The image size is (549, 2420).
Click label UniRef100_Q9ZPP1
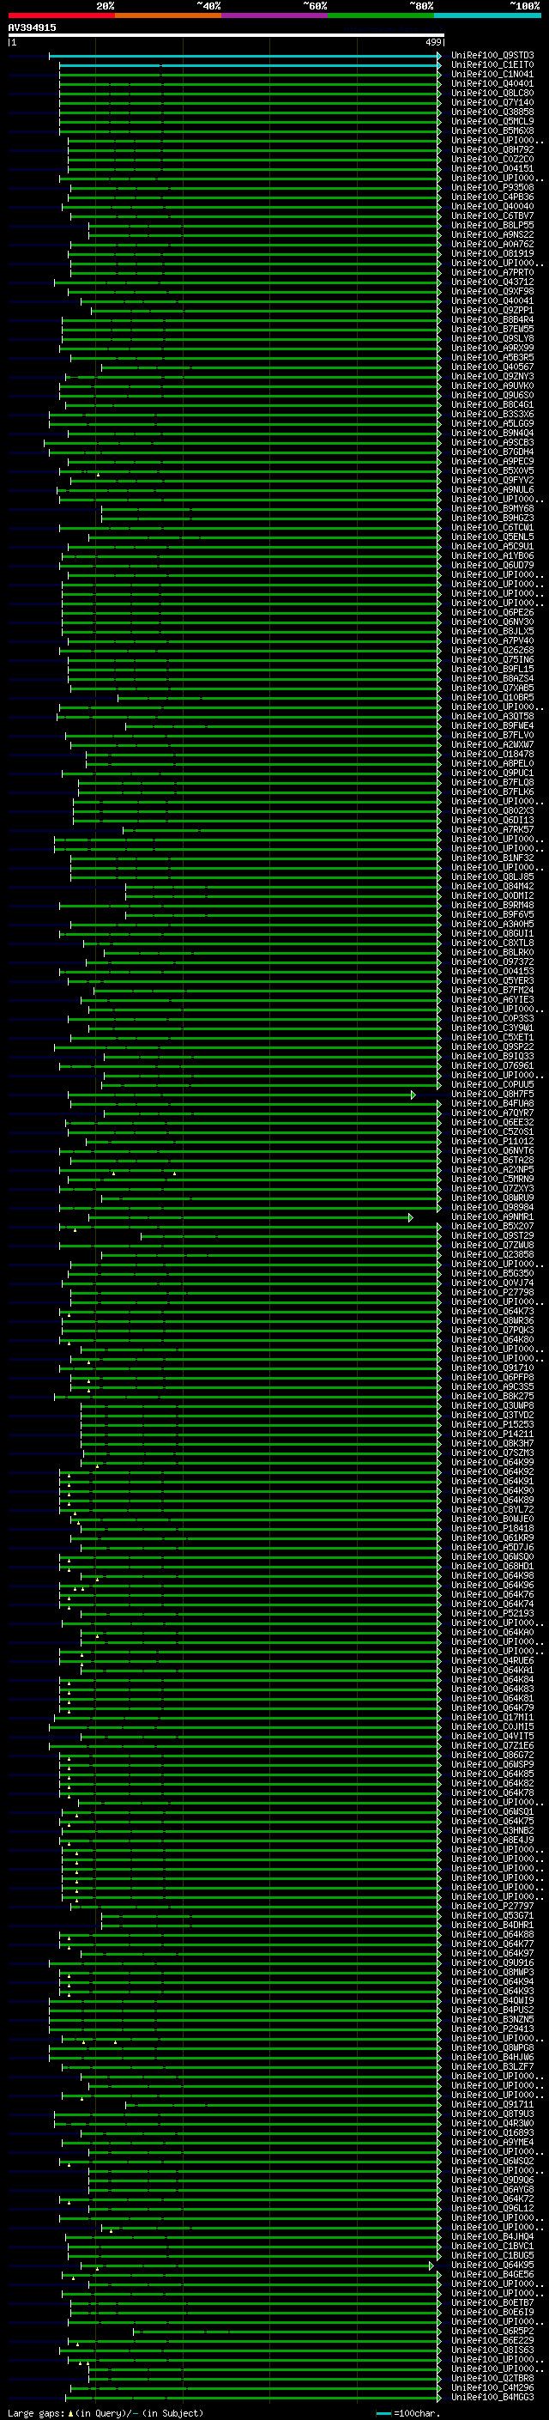point(492,310)
